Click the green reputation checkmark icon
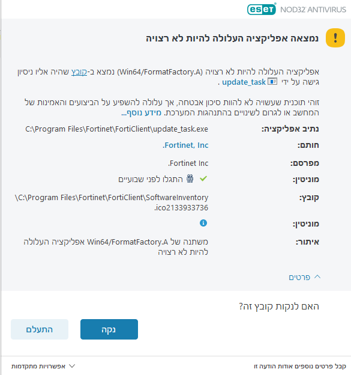Screen dimensions: 351x375 coord(203,178)
